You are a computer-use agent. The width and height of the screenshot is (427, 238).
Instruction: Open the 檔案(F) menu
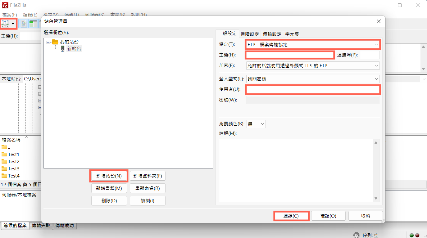coord(10,15)
